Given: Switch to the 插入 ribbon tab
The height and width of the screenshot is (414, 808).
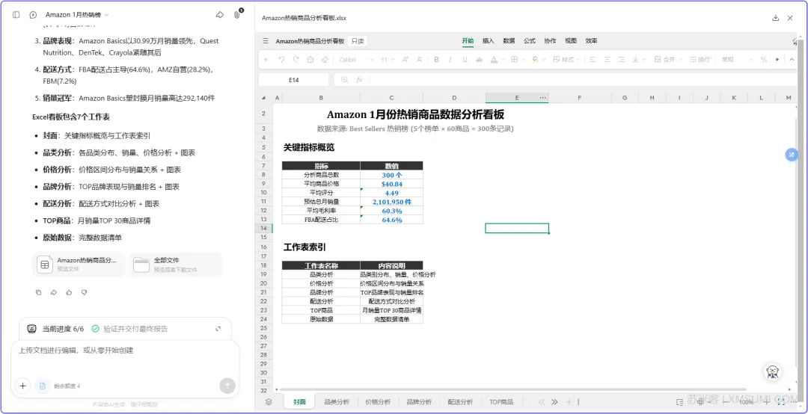Looking at the screenshot, I should pyautogui.click(x=488, y=40).
